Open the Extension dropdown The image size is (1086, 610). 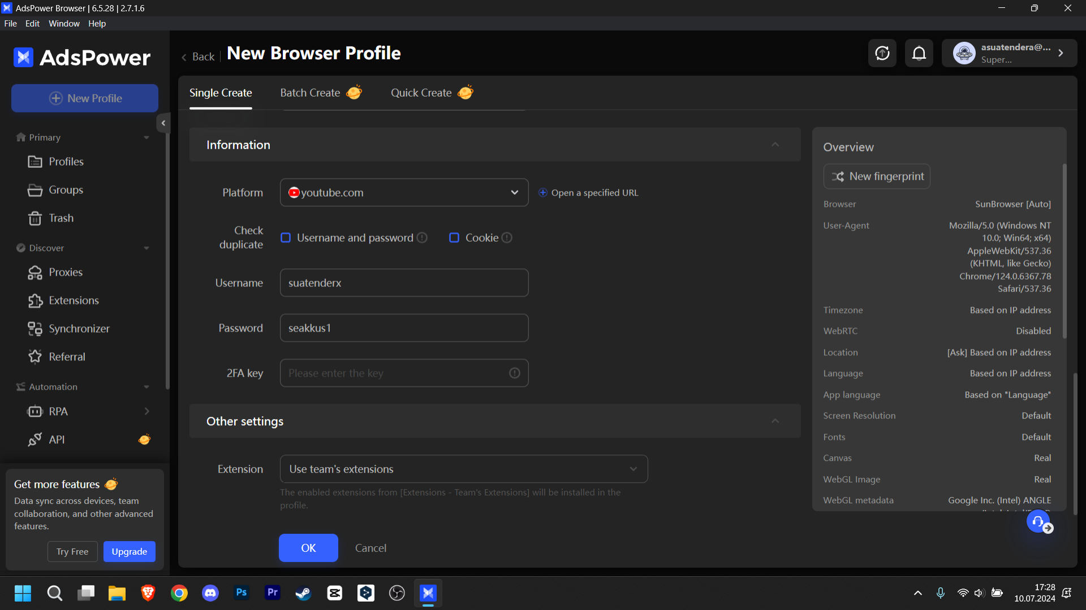click(464, 469)
